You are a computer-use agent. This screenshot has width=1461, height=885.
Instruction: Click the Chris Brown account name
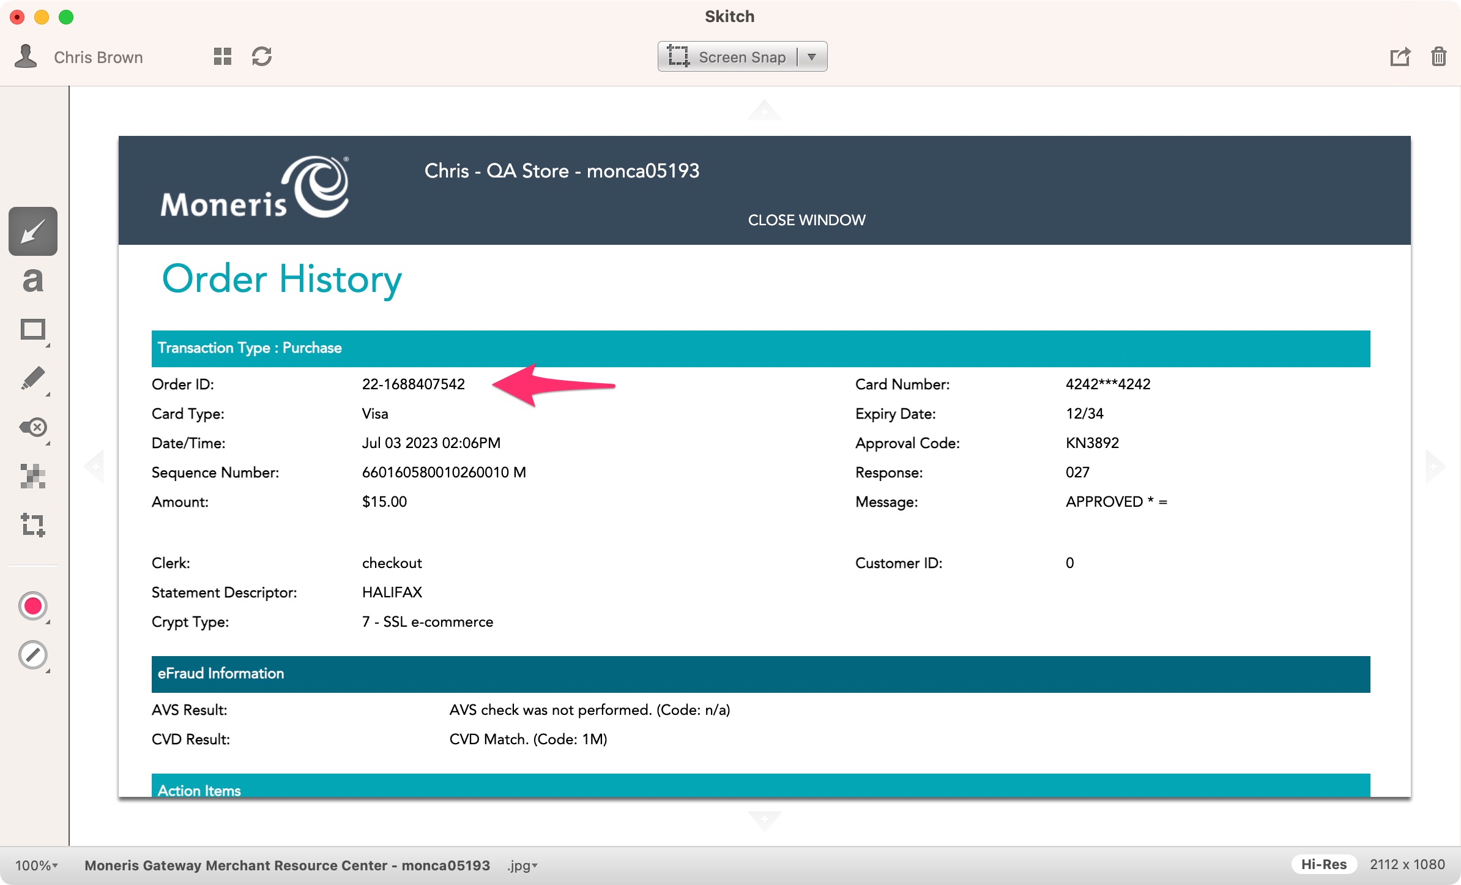pyautogui.click(x=99, y=58)
